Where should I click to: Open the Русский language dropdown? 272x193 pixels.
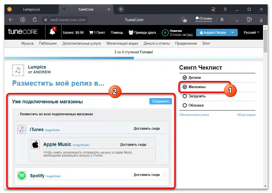click(x=252, y=32)
